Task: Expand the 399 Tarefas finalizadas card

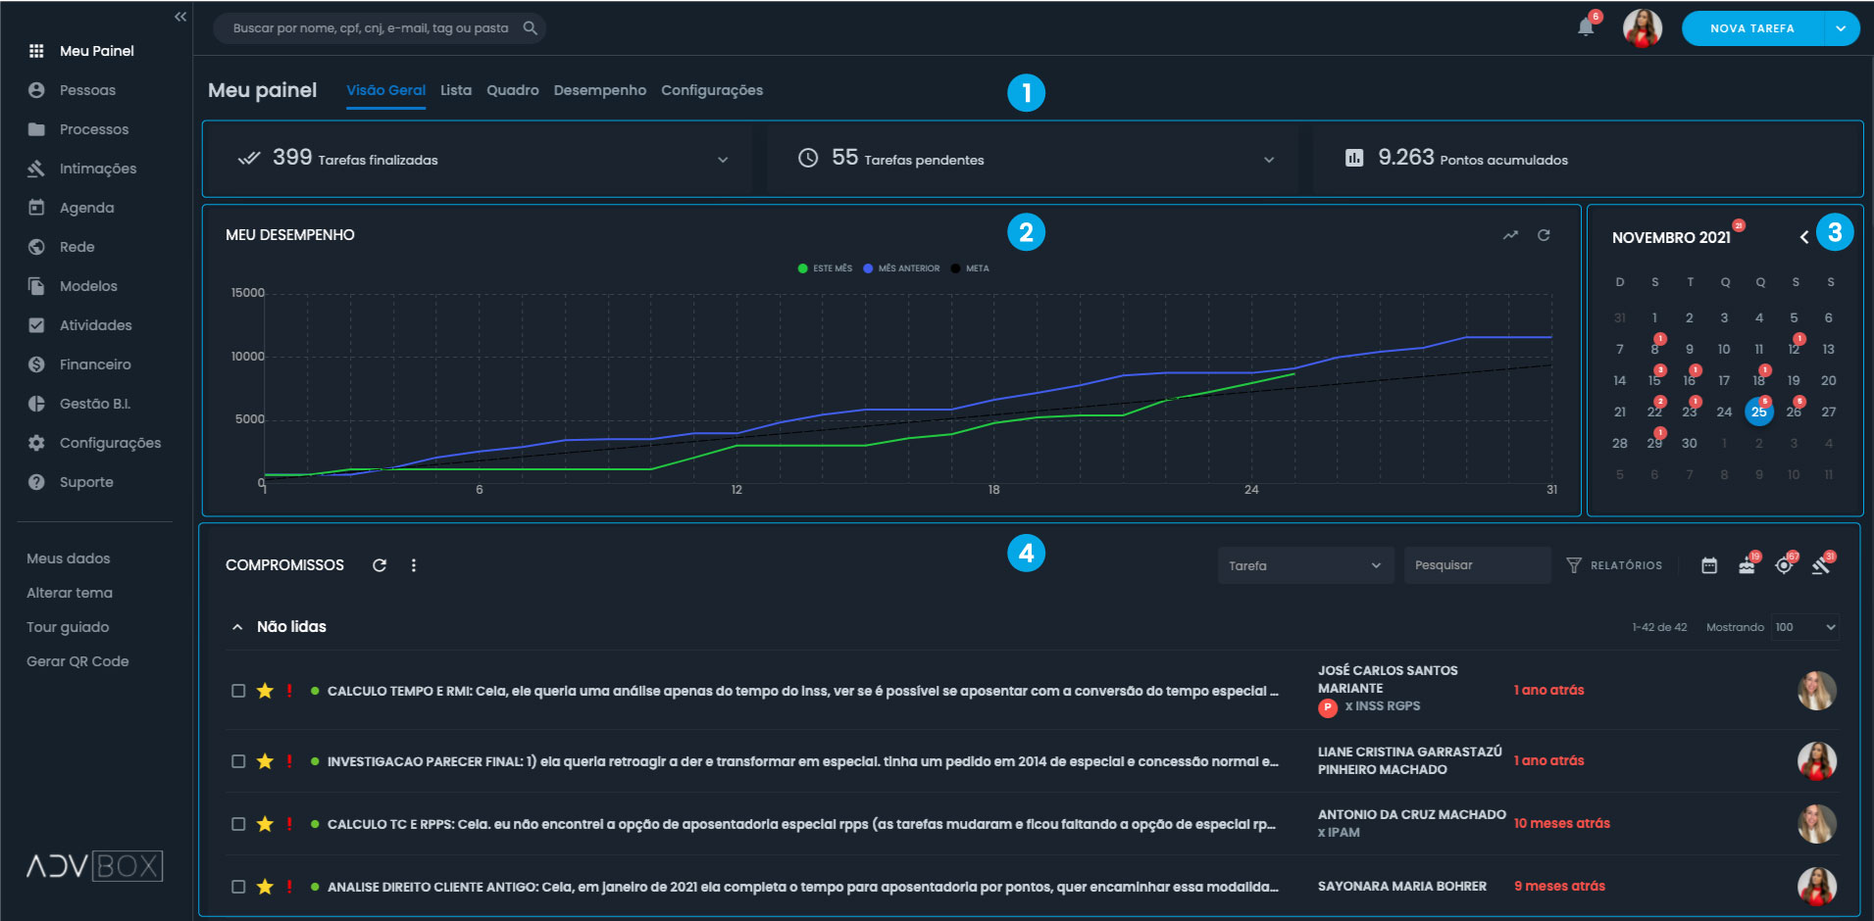Action: pyautogui.click(x=725, y=159)
